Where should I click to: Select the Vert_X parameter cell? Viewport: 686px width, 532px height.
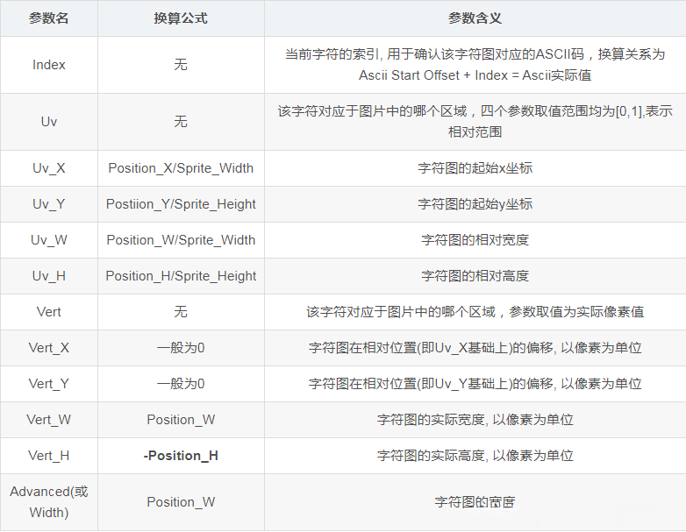coord(48,348)
